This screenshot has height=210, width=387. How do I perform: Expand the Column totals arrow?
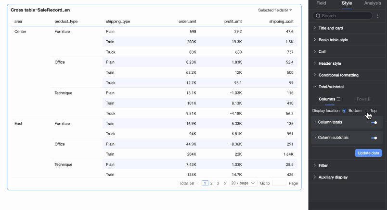point(315,122)
